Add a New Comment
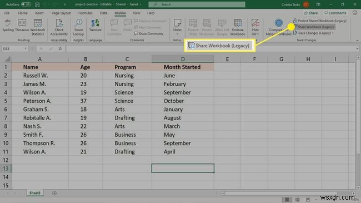The width and height of the screenshot is (361, 203). [x=114, y=27]
